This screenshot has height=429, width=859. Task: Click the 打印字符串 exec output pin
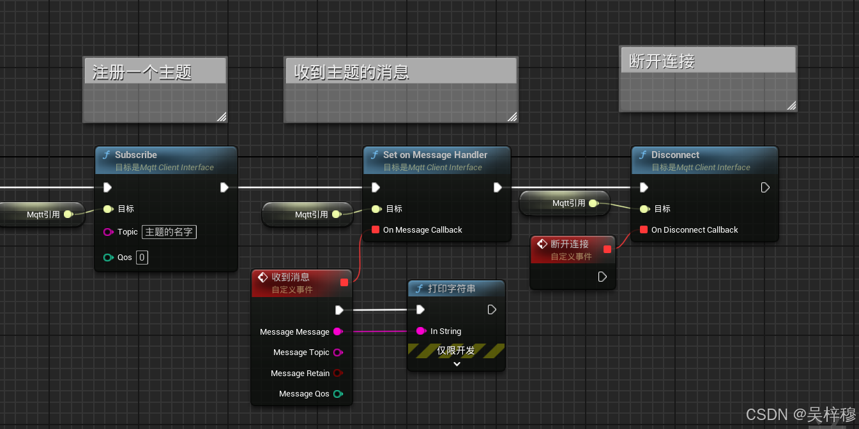[x=492, y=310]
